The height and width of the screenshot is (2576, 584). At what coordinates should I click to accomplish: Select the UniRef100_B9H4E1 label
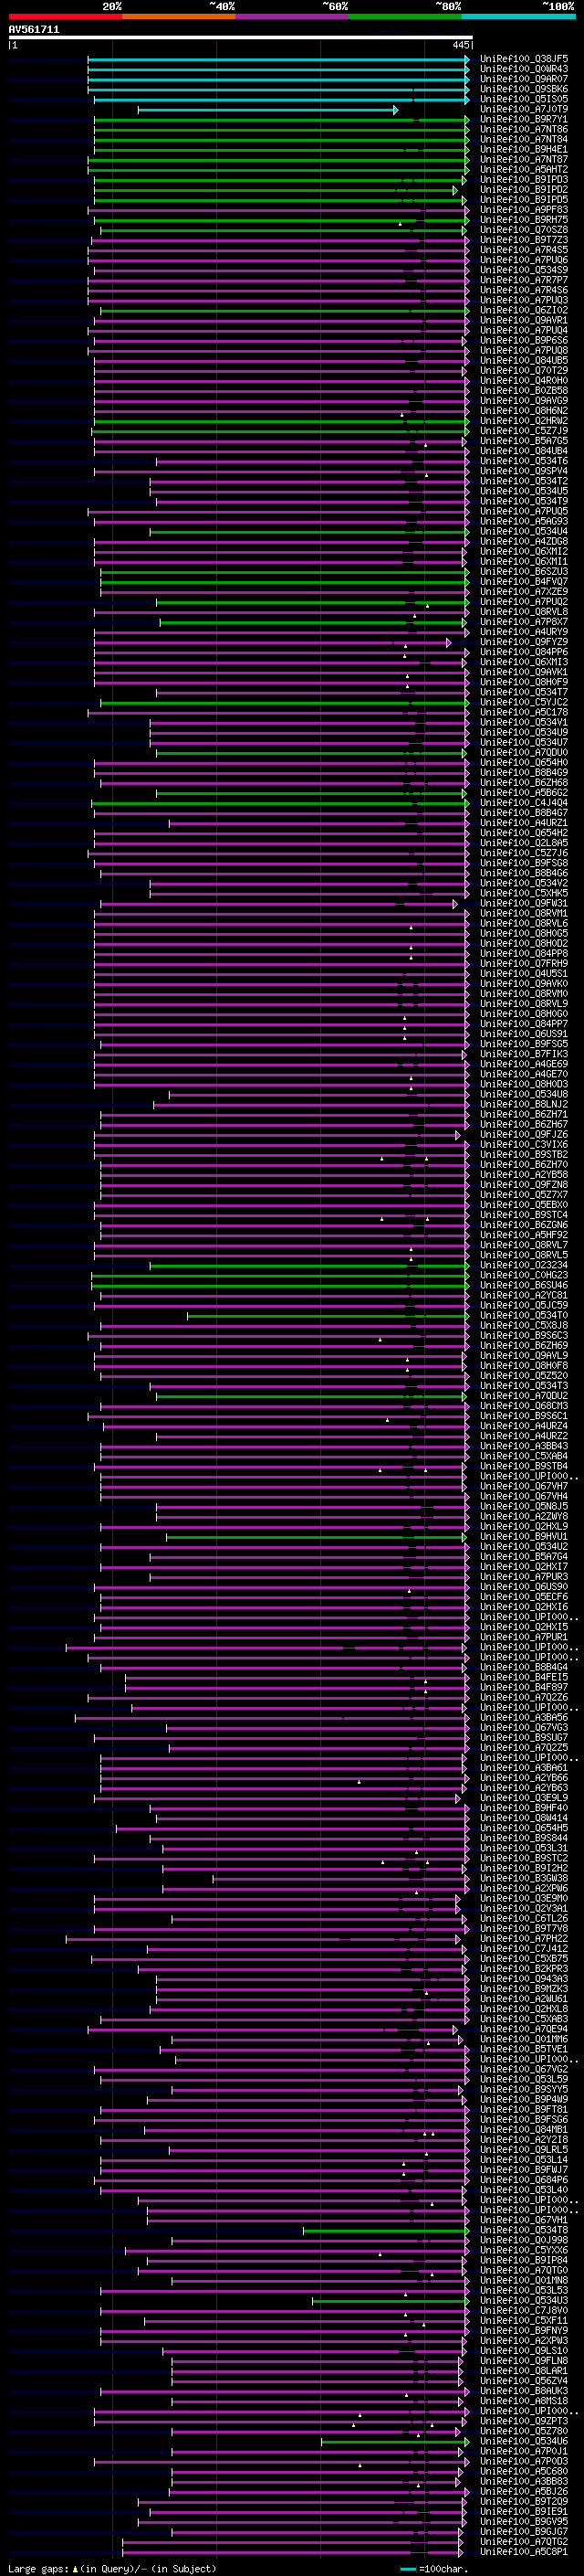(524, 150)
